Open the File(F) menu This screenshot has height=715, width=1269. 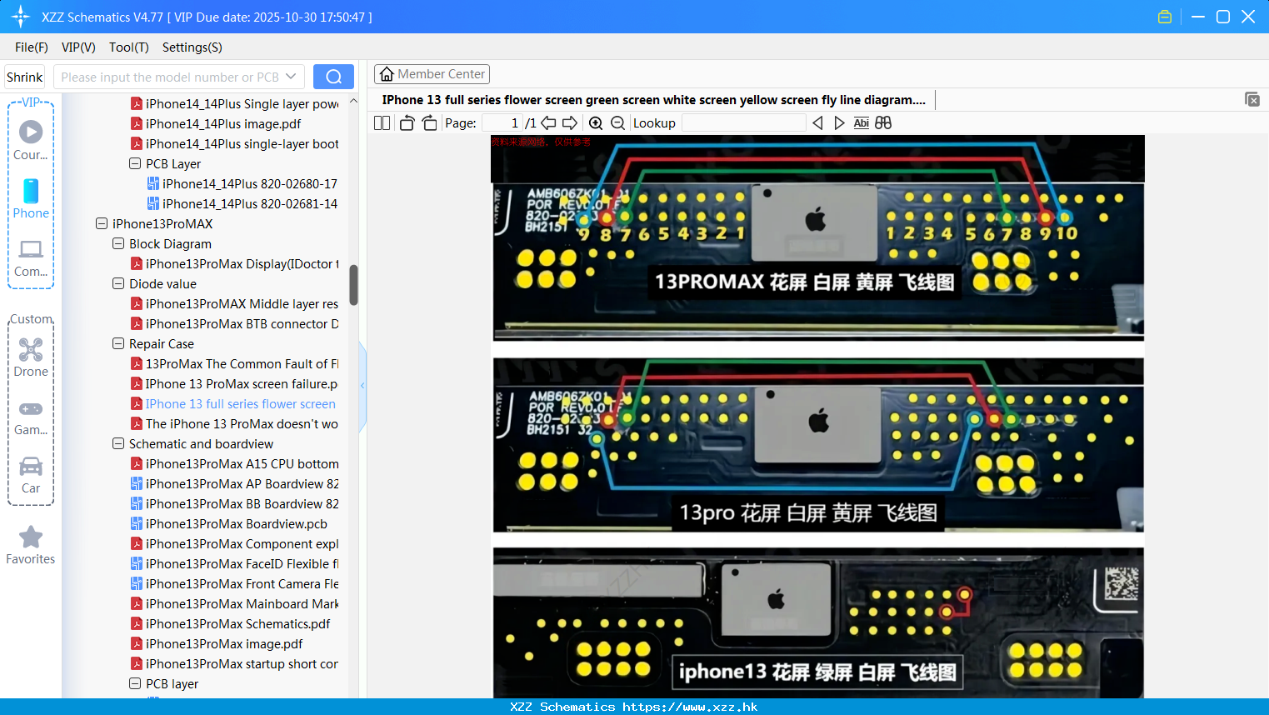tap(32, 47)
